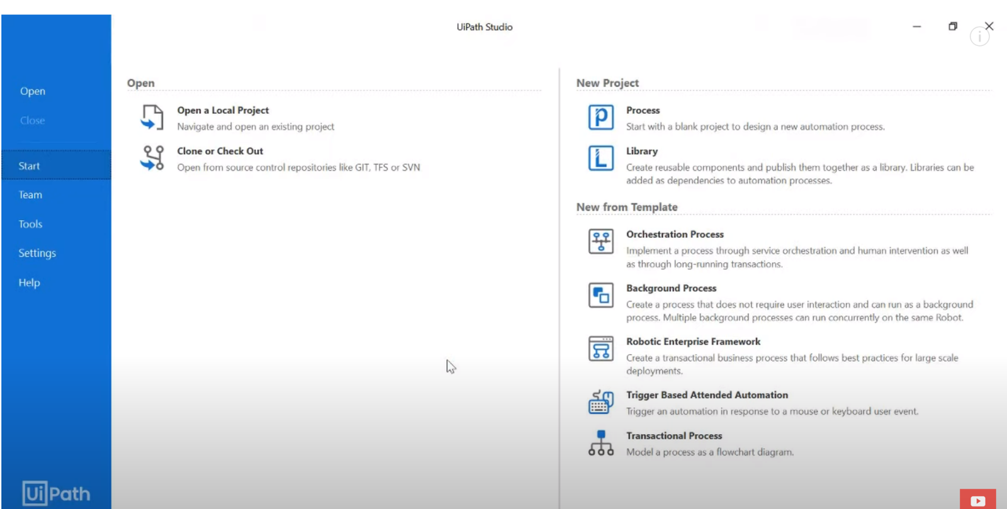This screenshot has width=1007, height=509.
Task: Minimize the UiPath Studio window
Action: pos(917,26)
